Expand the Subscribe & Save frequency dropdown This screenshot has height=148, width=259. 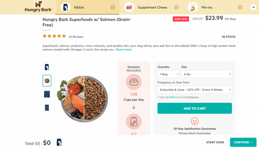click(x=194, y=90)
